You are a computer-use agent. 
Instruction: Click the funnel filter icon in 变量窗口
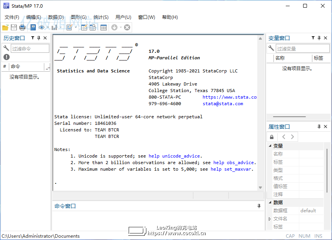313,38
